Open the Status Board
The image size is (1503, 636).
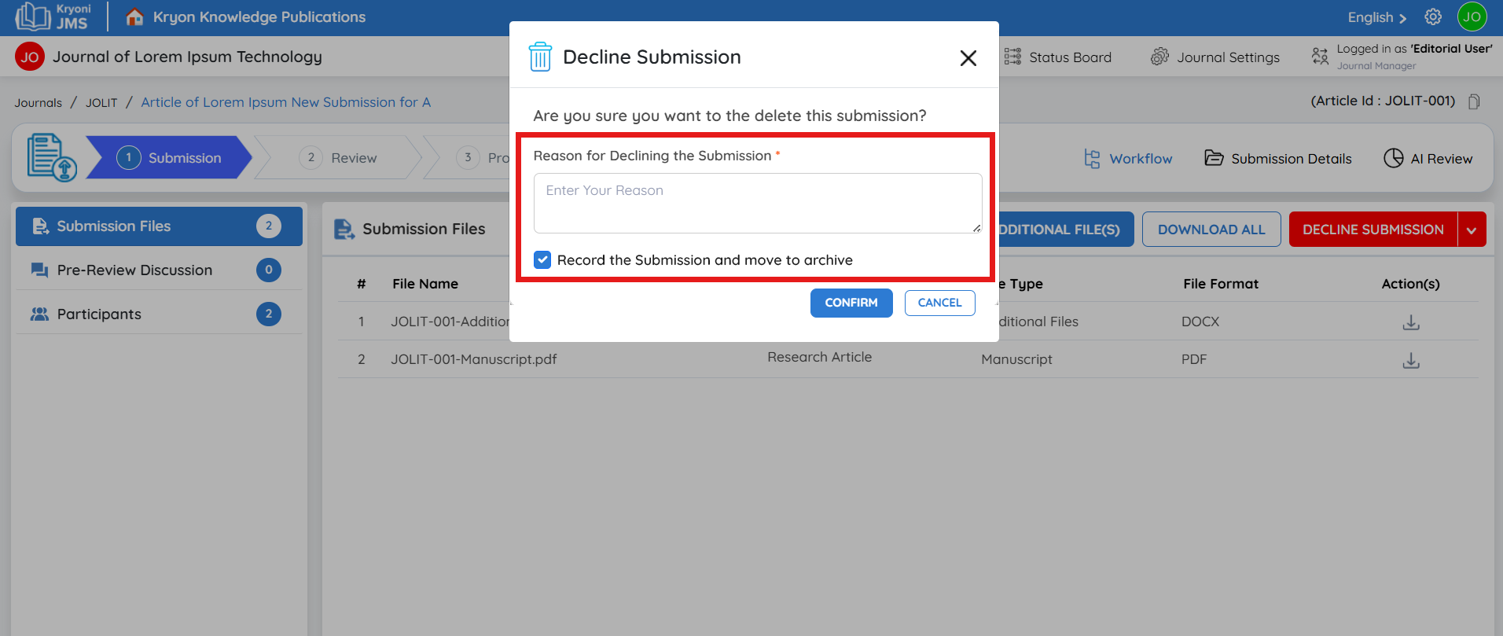coord(1058,57)
